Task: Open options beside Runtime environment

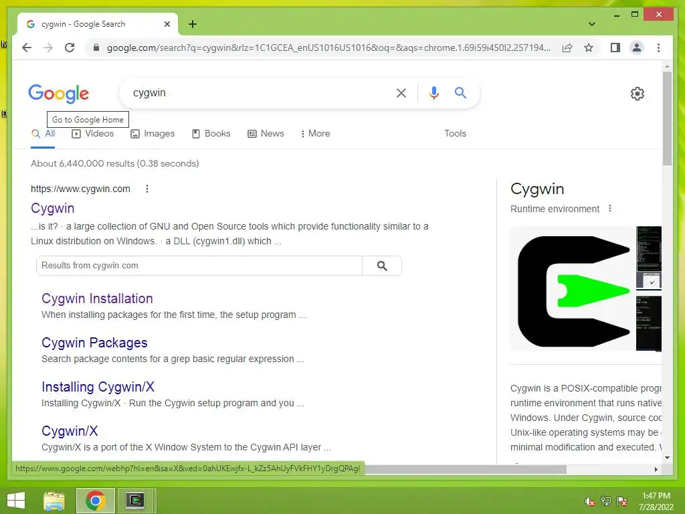Action: pos(610,209)
